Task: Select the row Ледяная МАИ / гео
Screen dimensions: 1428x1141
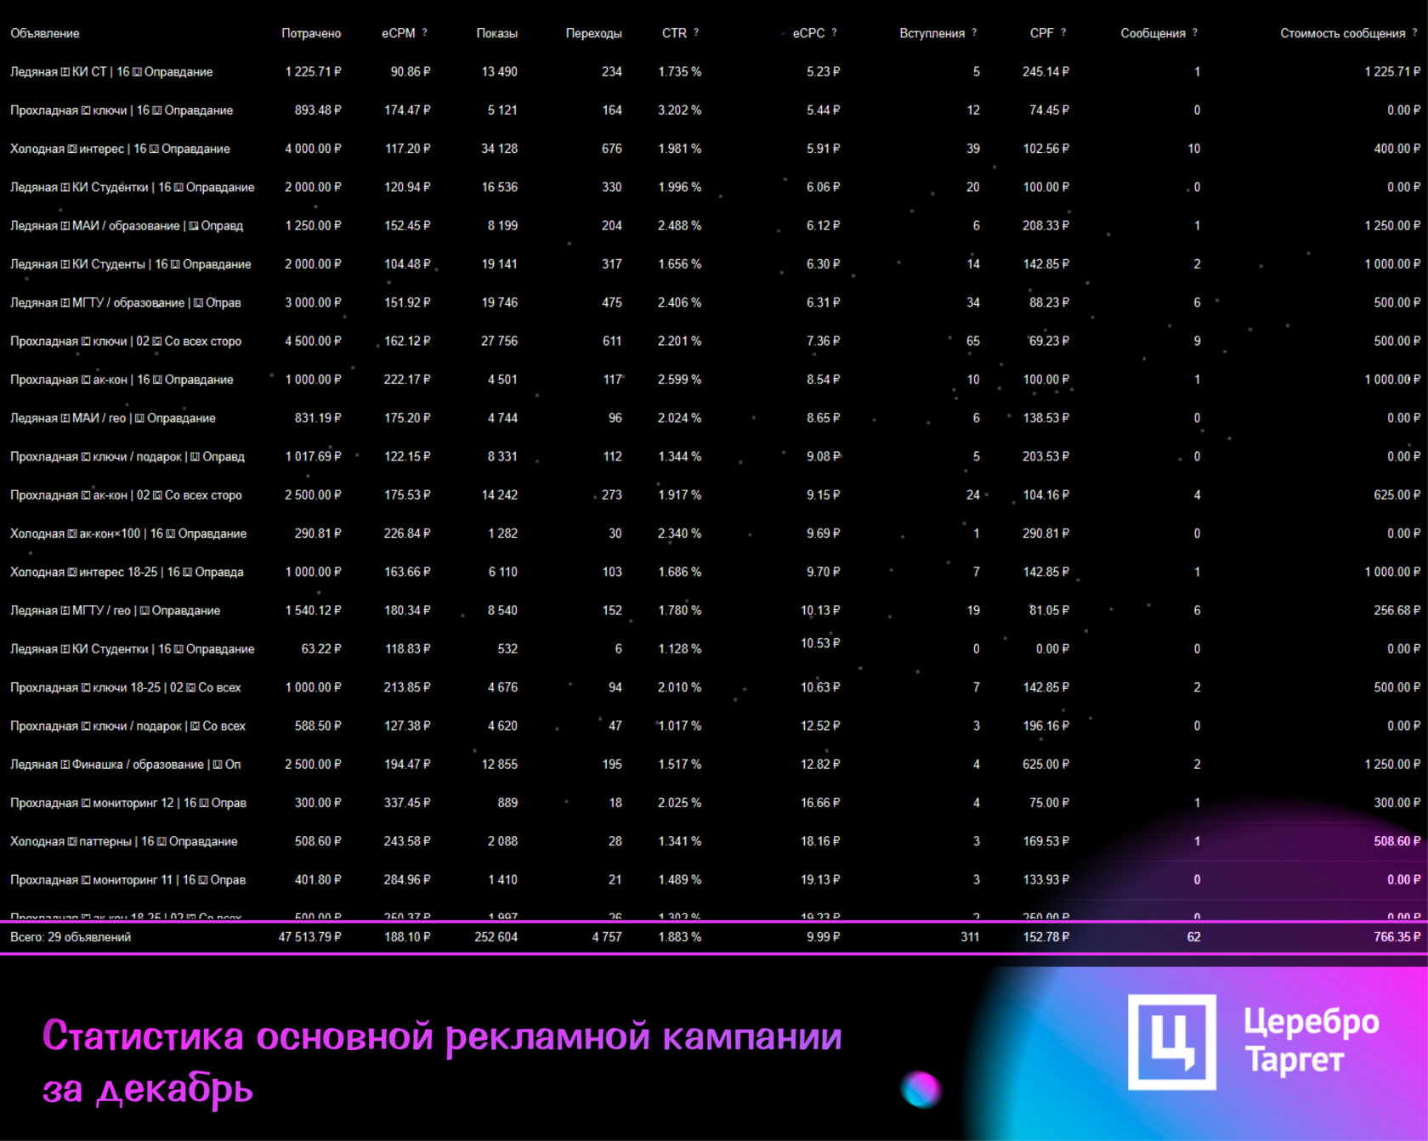Action: [714, 418]
